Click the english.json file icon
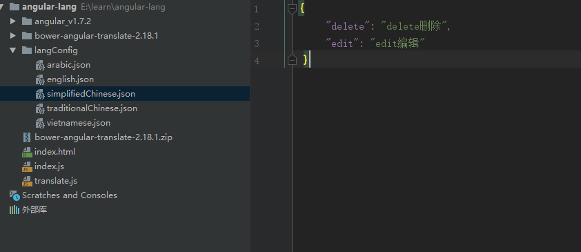Viewport: 581px width, 252px height. point(40,79)
